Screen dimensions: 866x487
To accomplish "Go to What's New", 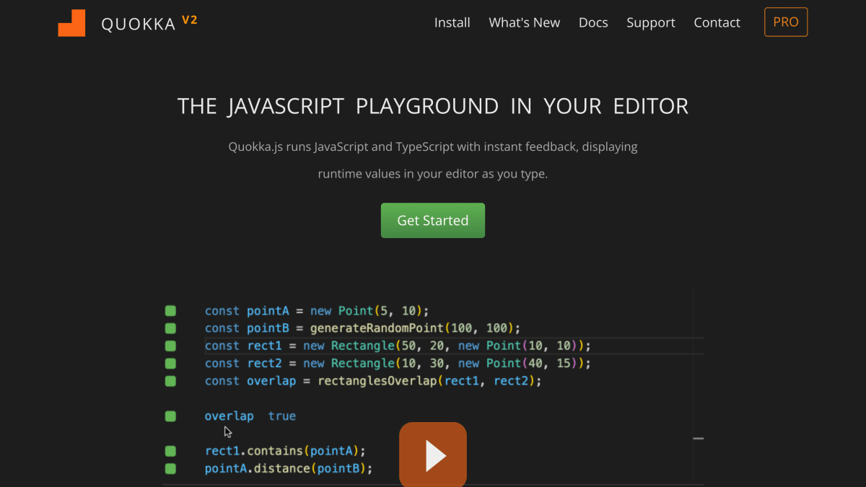I will (525, 22).
